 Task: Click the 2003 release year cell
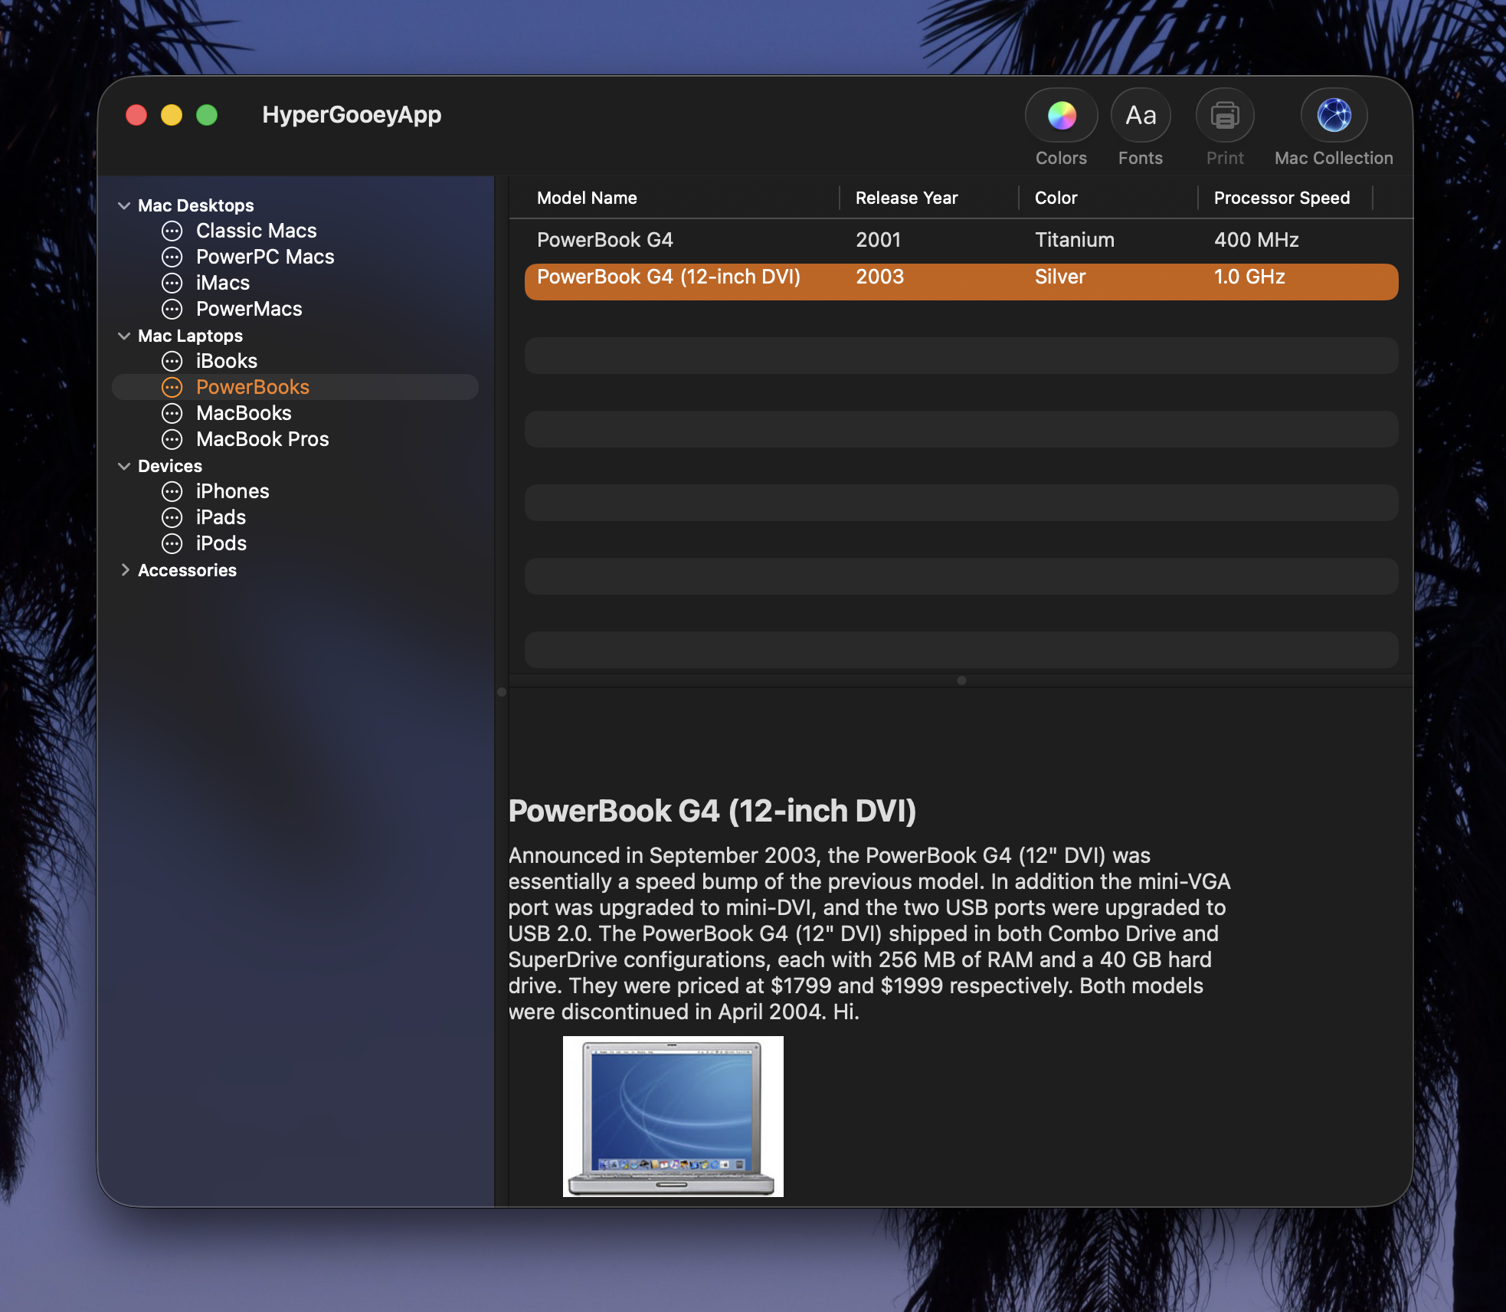click(x=879, y=277)
